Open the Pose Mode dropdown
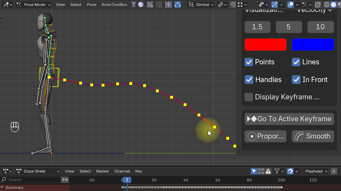Viewport: 341px width, 191px height. [x=33, y=5]
